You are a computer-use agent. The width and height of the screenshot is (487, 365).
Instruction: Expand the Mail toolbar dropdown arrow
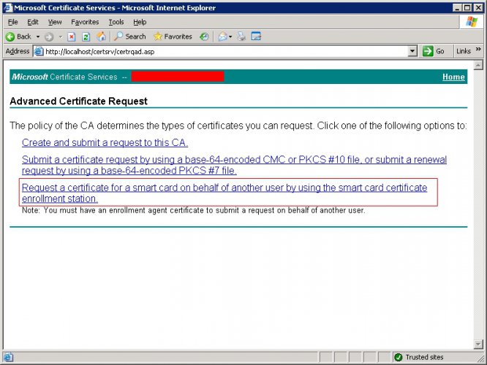pos(230,37)
